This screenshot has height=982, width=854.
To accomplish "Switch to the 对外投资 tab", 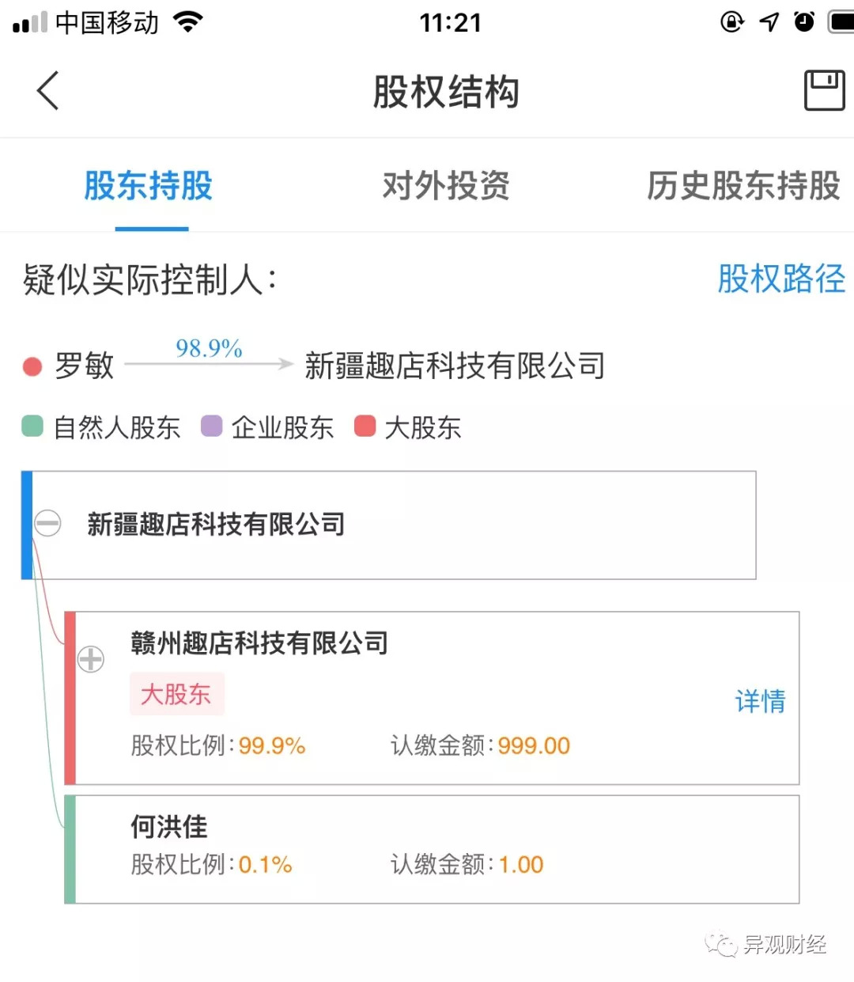I will point(446,186).
